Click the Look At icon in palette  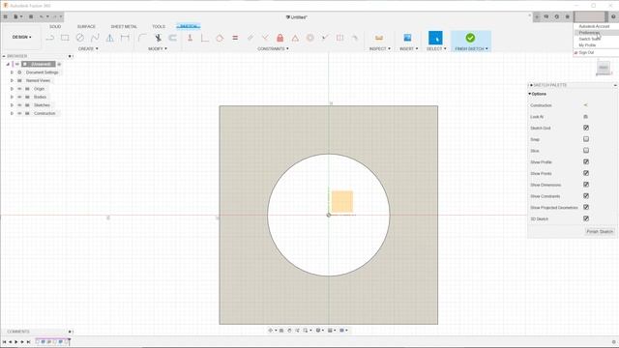[x=586, y=117]
